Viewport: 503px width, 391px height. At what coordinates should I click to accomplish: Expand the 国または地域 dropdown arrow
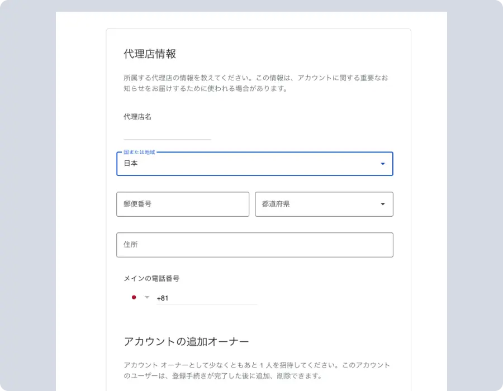pos(383,164)
